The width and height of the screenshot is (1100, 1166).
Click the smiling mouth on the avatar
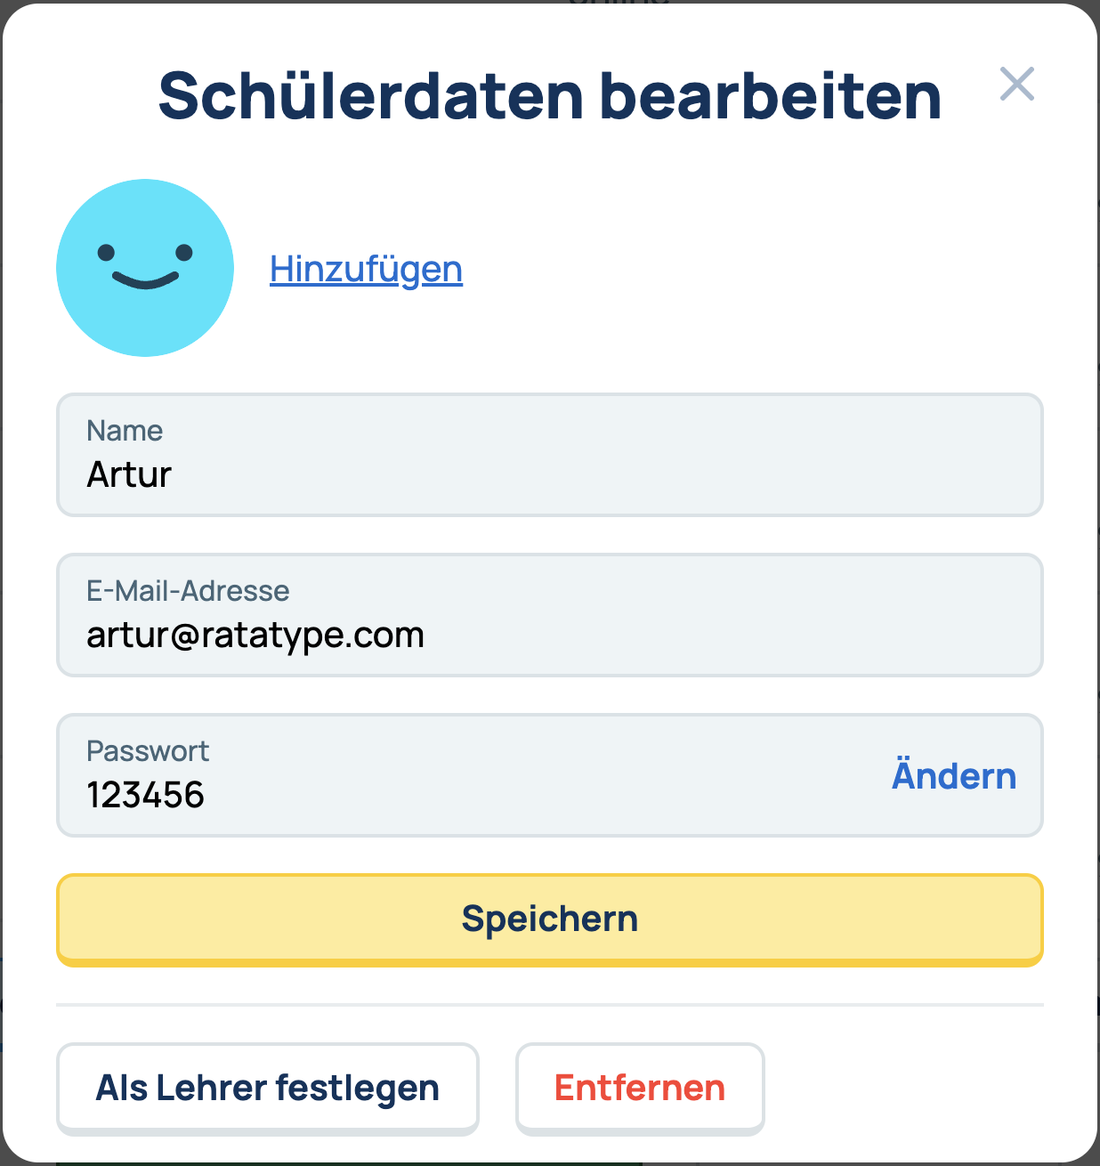pos(145,280)
